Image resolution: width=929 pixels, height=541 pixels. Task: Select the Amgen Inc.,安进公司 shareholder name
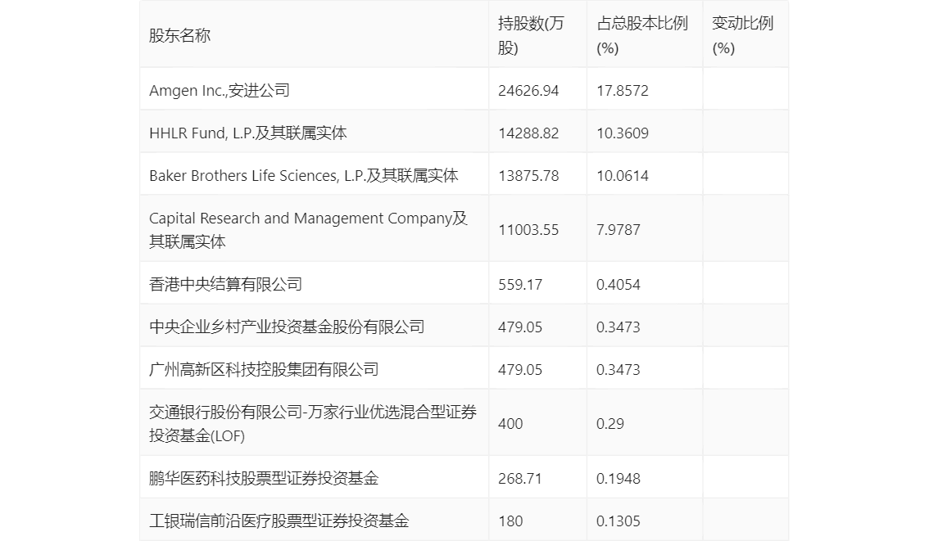pyautogui.click(x=220, y=90)
